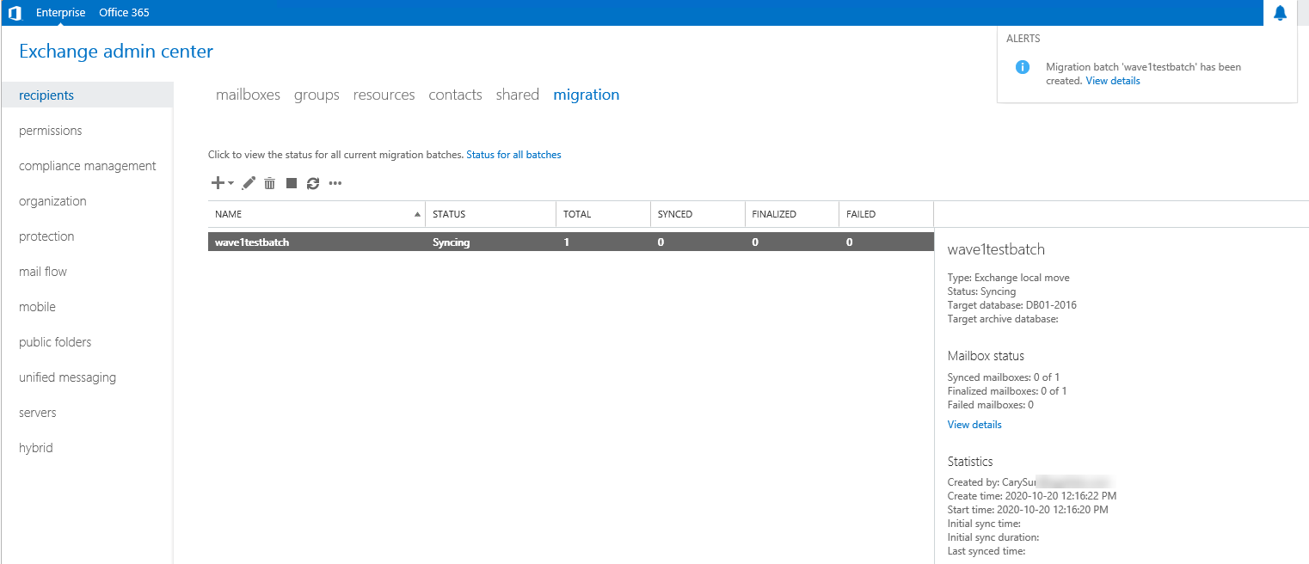
Task: Open the groups tab
Action: pos(316,95)
